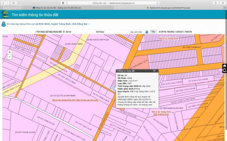The height and width of the screenshot is (141, 227).
Task: Reload the page with refresh icon
Action: tap(158, 3)
